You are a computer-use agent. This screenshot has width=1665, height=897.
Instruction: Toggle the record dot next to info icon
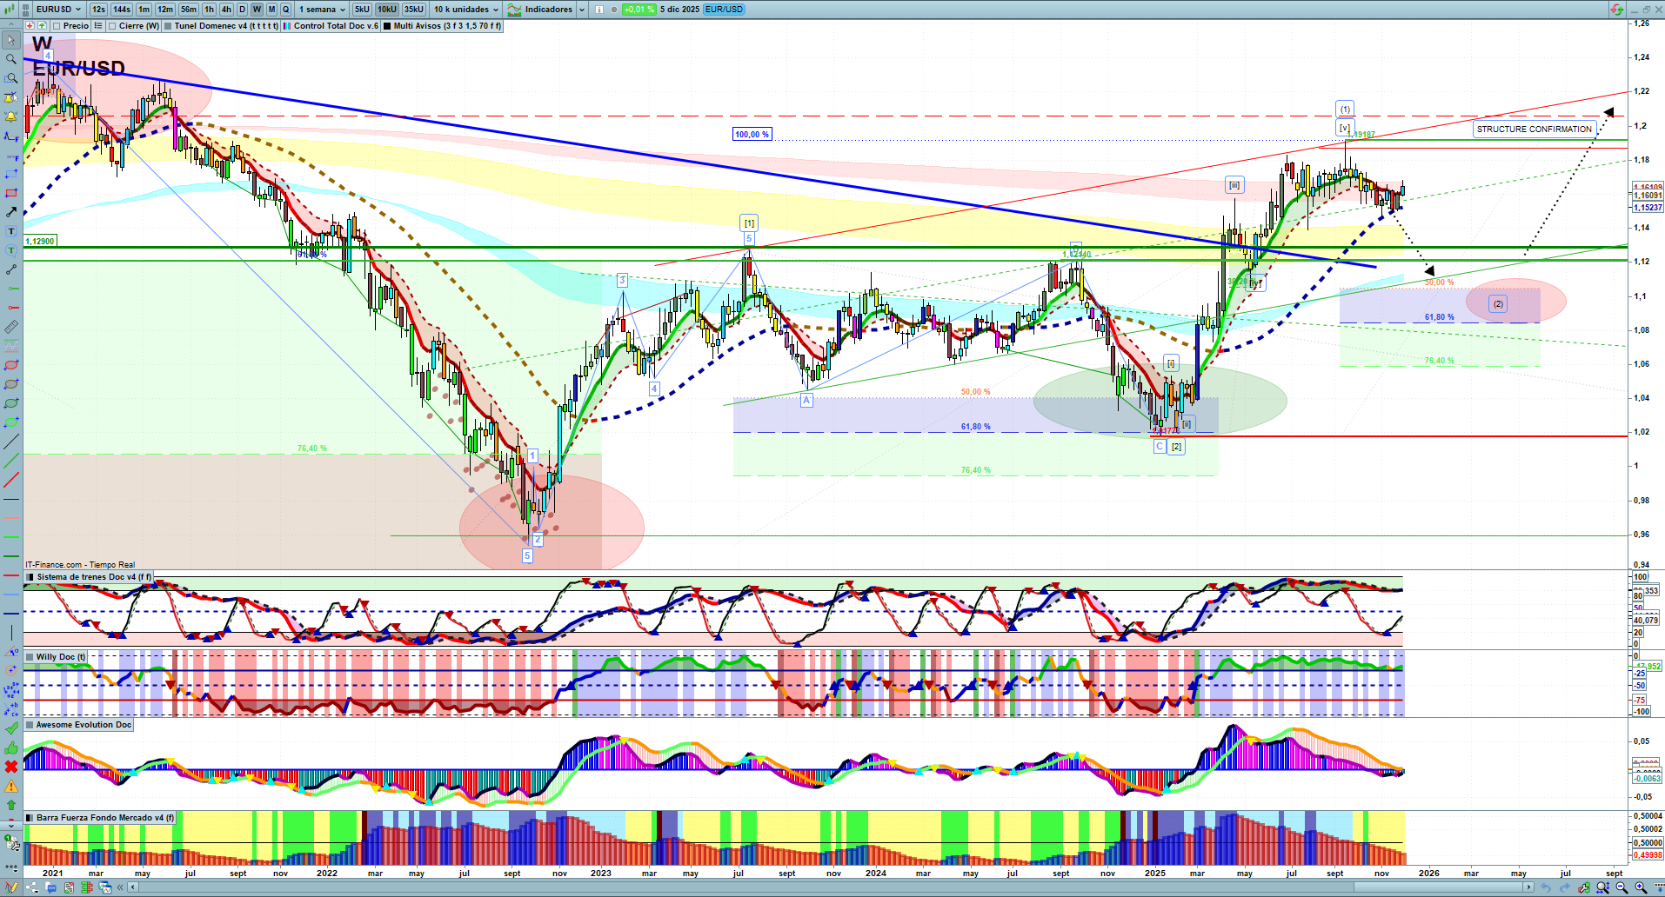coord(614,10)
